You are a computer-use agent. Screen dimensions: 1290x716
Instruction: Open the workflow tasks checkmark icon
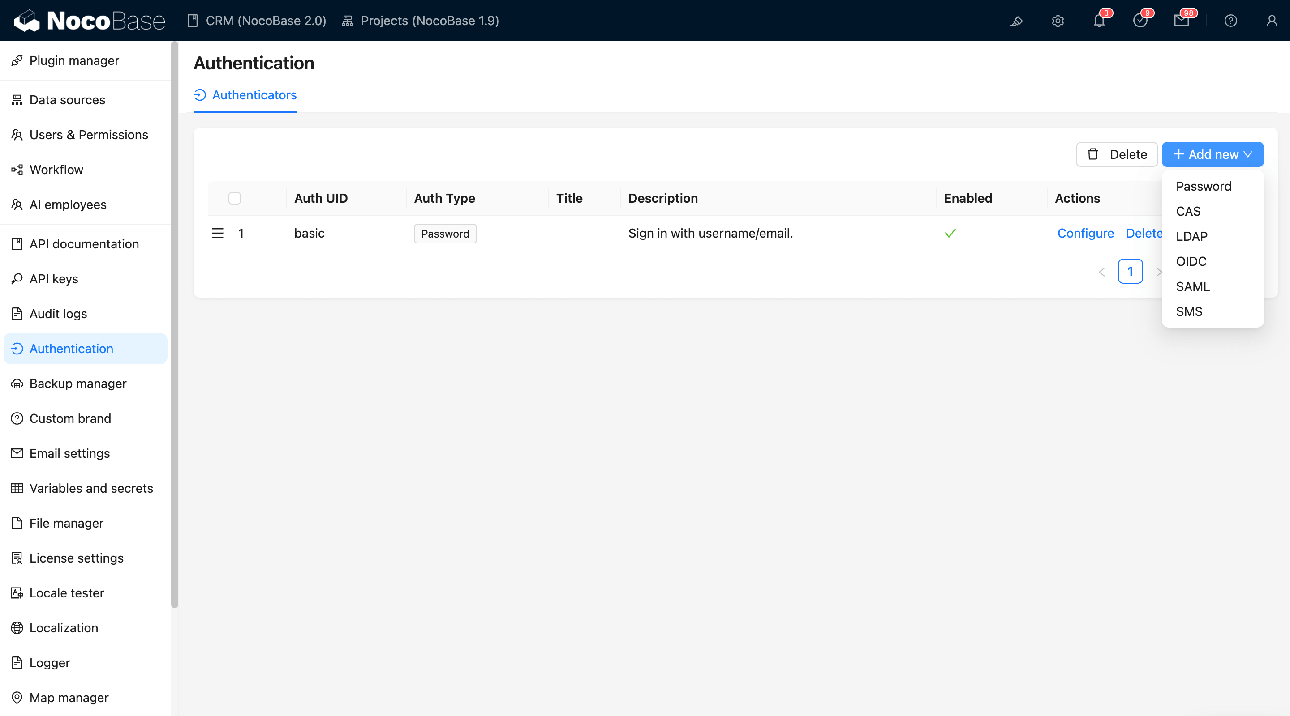tap(1140, 21)
